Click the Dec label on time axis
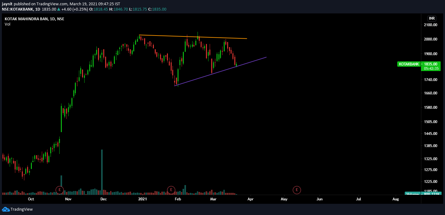This screenshot has width=445, height=215. [104, 199]
